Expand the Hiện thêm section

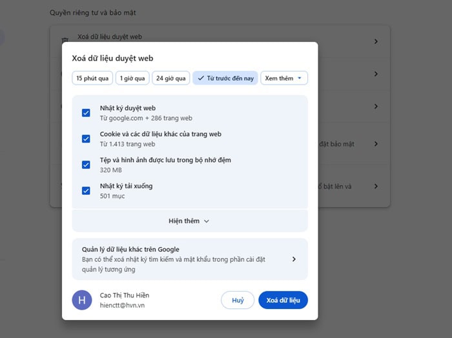tap(189, 221)
